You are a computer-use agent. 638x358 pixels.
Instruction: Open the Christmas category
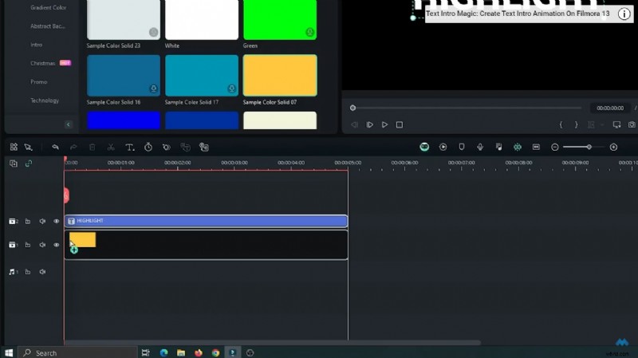43,63
